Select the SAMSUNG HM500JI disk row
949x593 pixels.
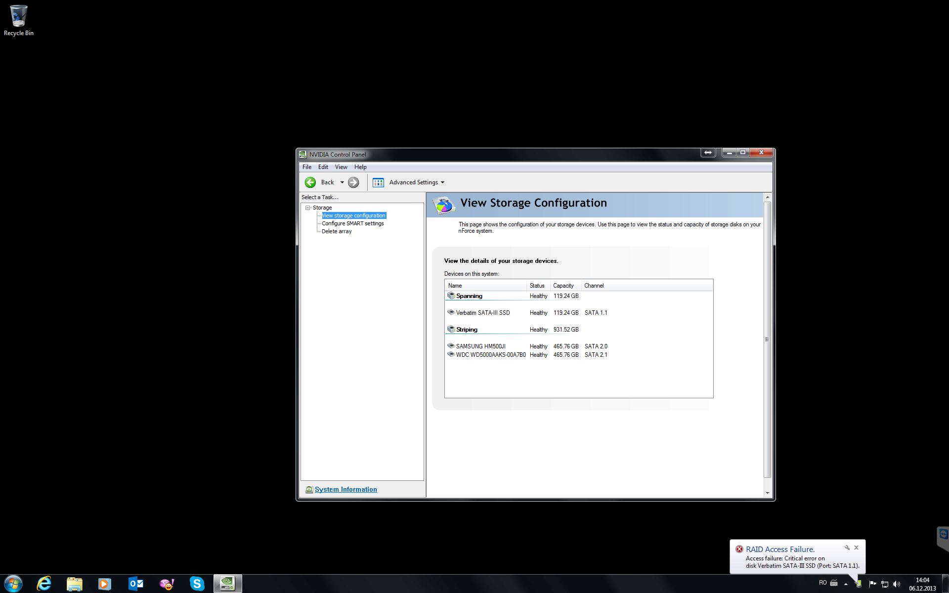point(578,346)
